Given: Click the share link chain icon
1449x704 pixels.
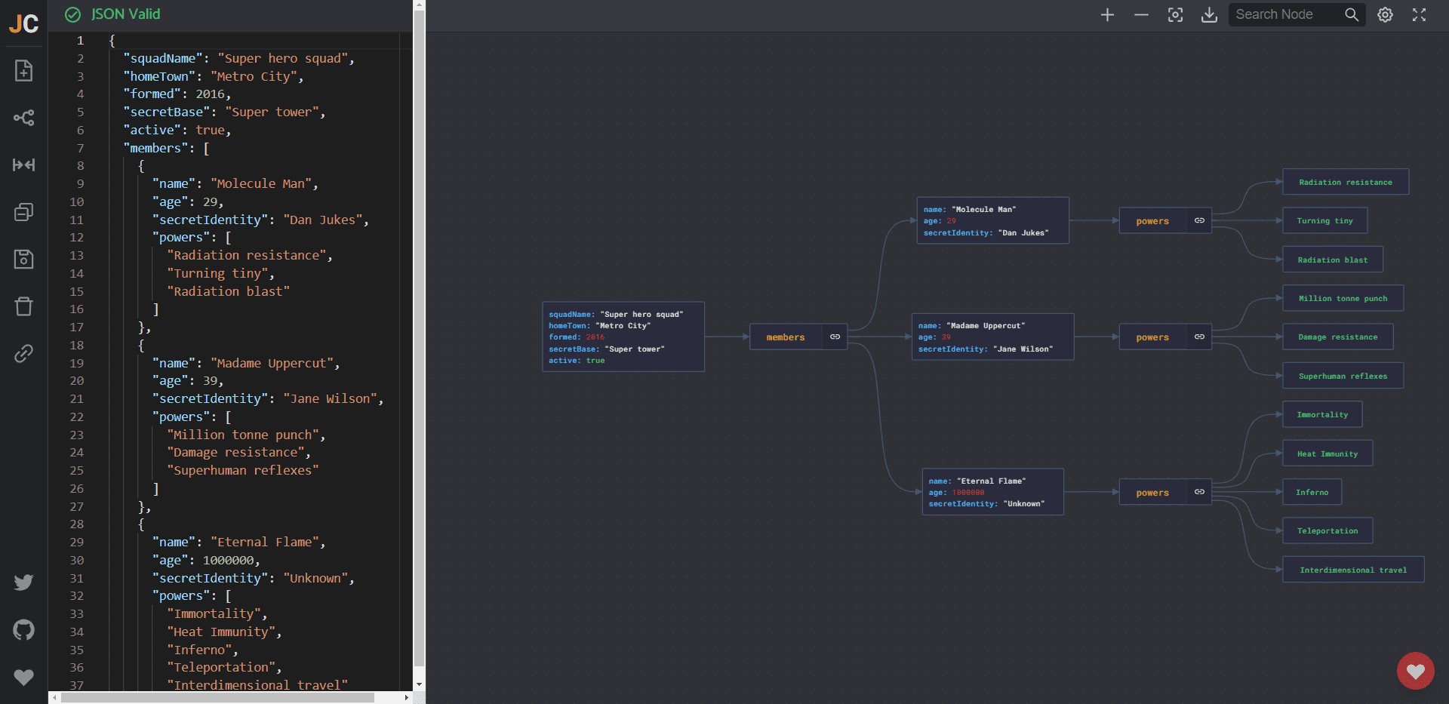Looking at the screenshot, I should pyautogui.click(x=23, y=353).
